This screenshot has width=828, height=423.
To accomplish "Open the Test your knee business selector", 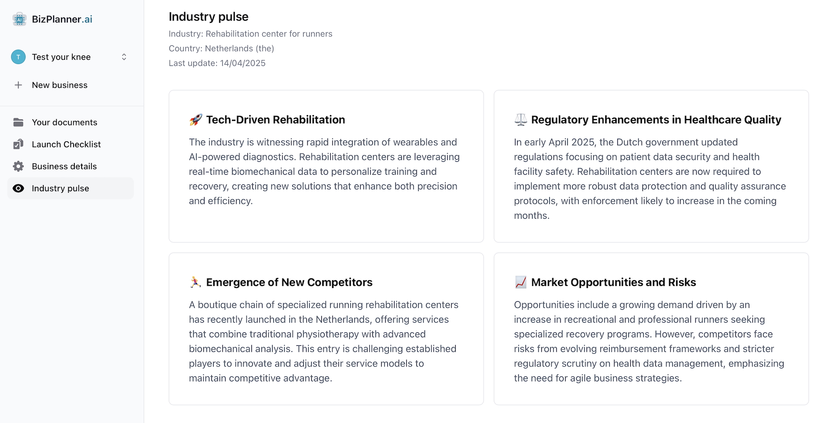I will [x=61, y=57].
